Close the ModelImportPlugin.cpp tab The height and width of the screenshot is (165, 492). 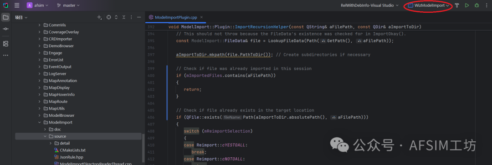(201, 18)
